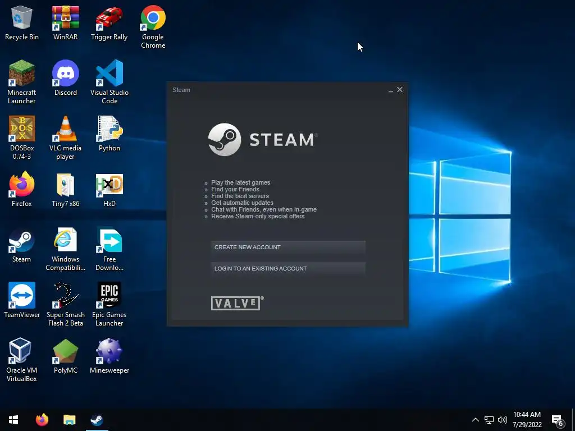
Task: Click the Steam desktop shortcut
Action: (22, 245)
